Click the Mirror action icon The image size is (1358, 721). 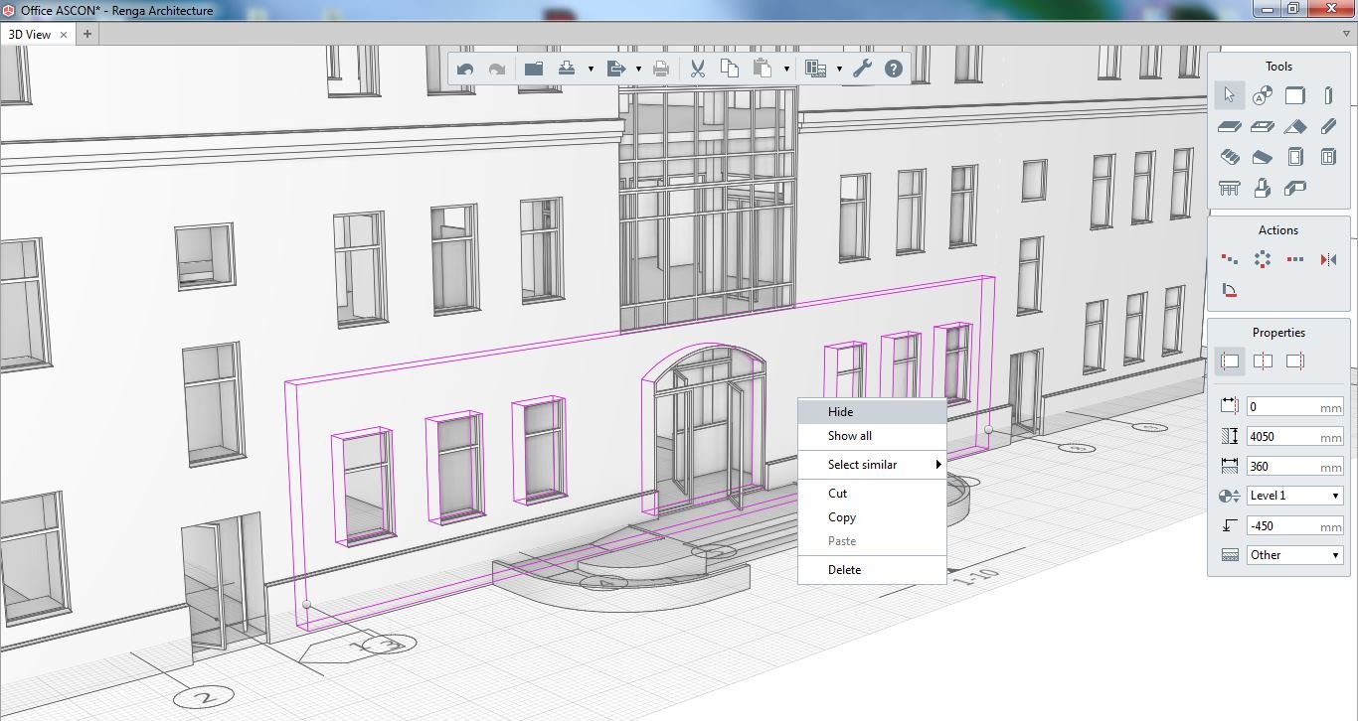click(1328, 259)
